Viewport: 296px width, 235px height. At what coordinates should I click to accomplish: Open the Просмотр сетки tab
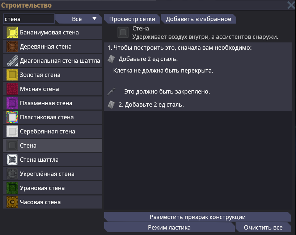click(132, 19)
